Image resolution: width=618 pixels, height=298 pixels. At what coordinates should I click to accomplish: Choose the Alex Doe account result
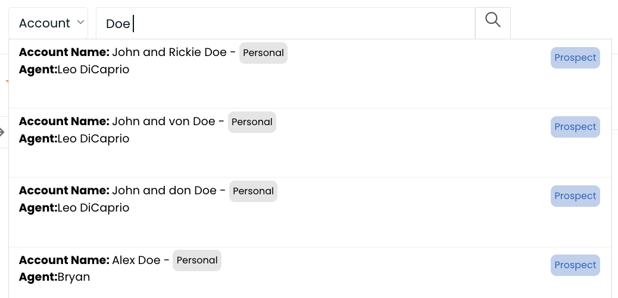(310, 273)
